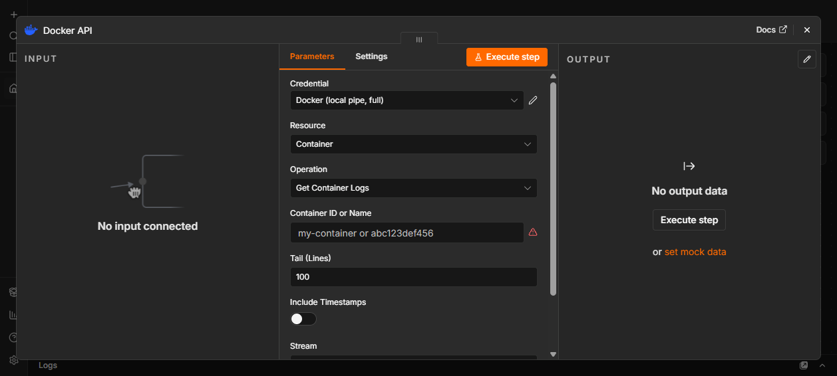This screenshot has width=837, height=376.
Task: Open the Resource dropdown showing Container
Action: pyautogui.click(x=413, y=144)
